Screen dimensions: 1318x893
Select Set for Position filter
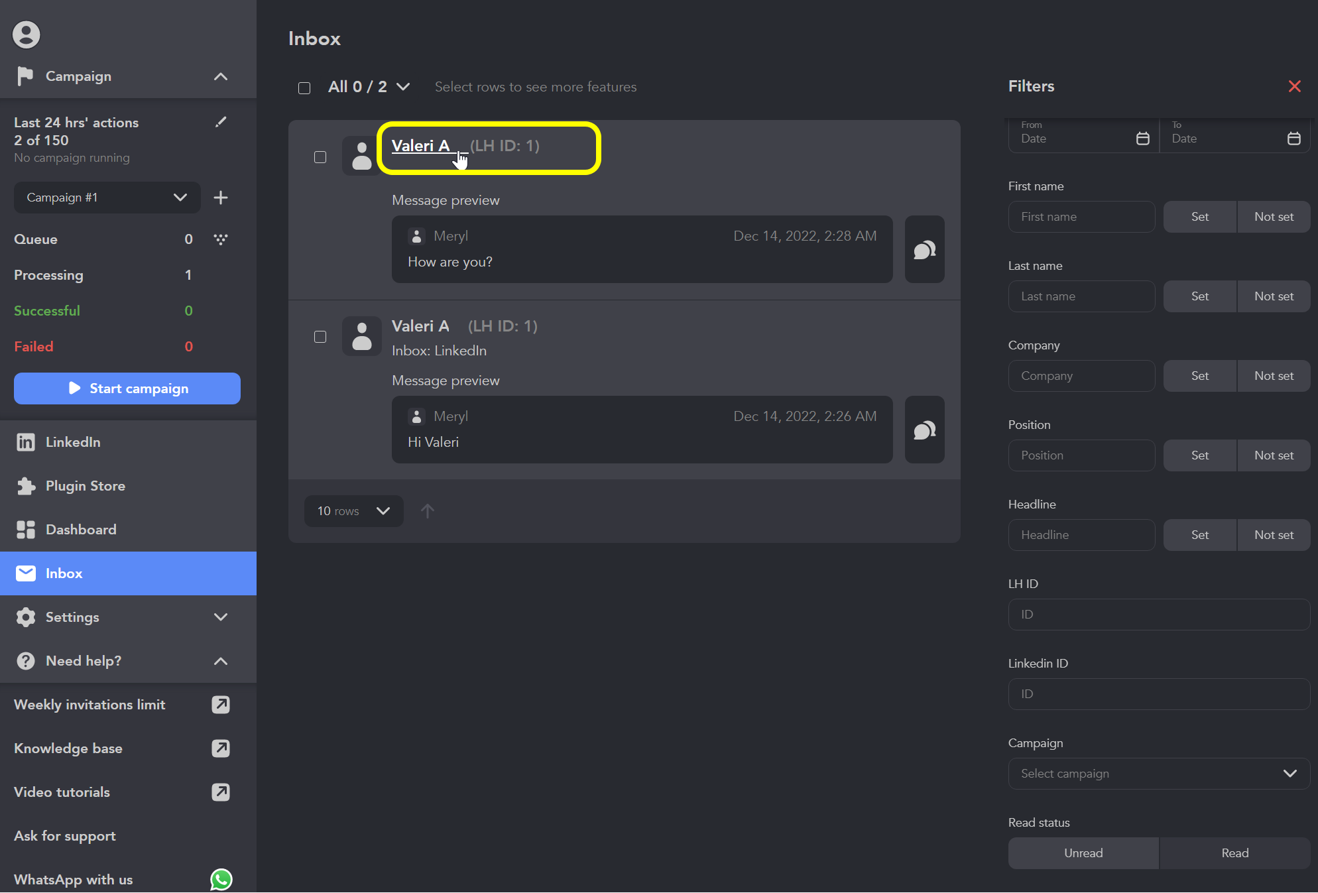point(1200,455)
